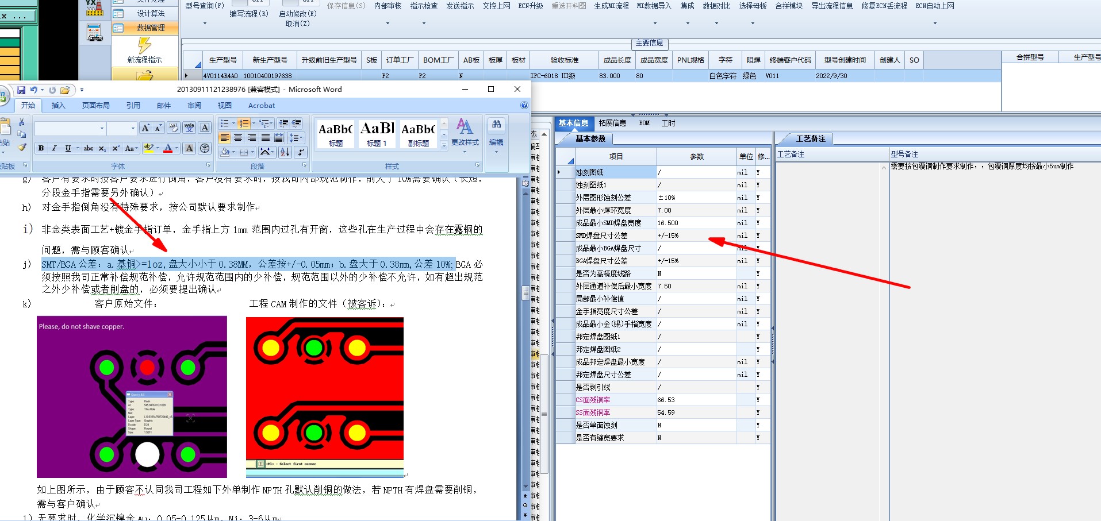Apply strikethrough to selected text
This screenshot has height=521, width=1101.
(x=89, y=148)
